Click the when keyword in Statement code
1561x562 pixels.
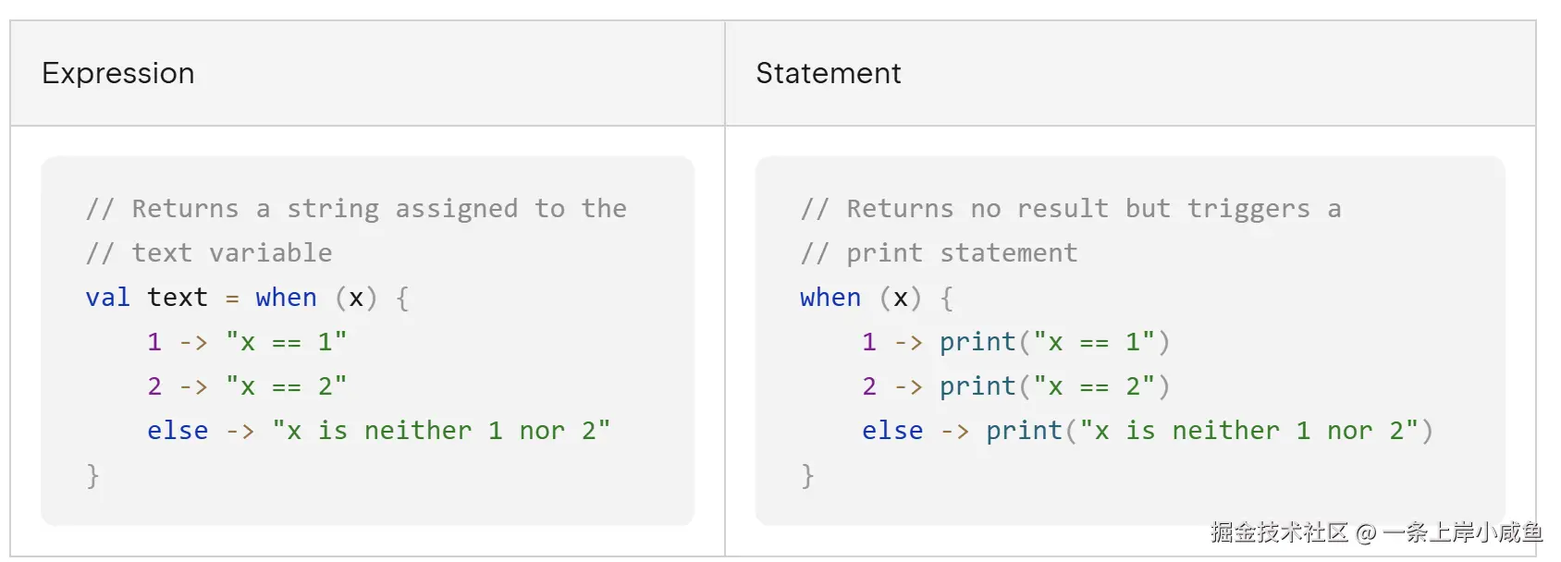830,298
